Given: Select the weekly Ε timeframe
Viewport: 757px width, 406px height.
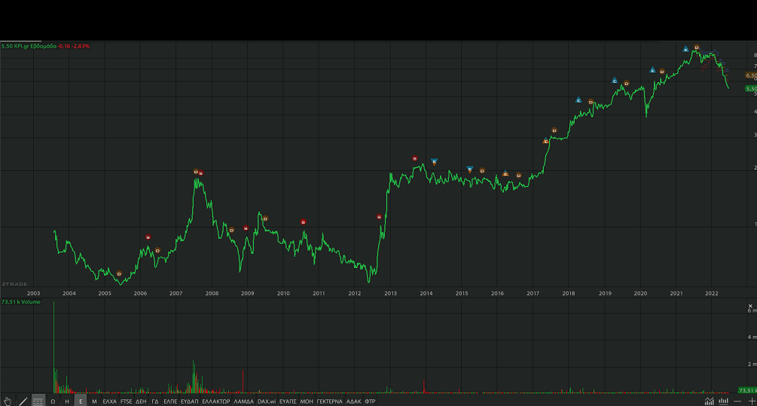Looking at the screenshot, I should pos(81,401).
